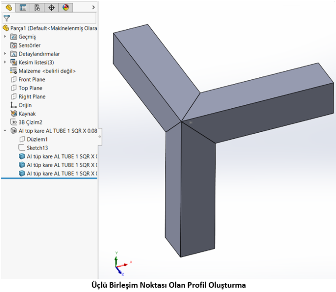Select the 3B Çizim2 sketch icon
This screenshot has width=336, height=292.
pos(14,122)
